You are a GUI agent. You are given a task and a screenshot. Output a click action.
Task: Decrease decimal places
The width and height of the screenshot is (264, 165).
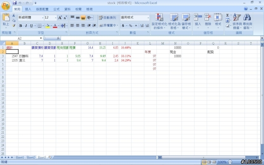[x=147, y=26]
